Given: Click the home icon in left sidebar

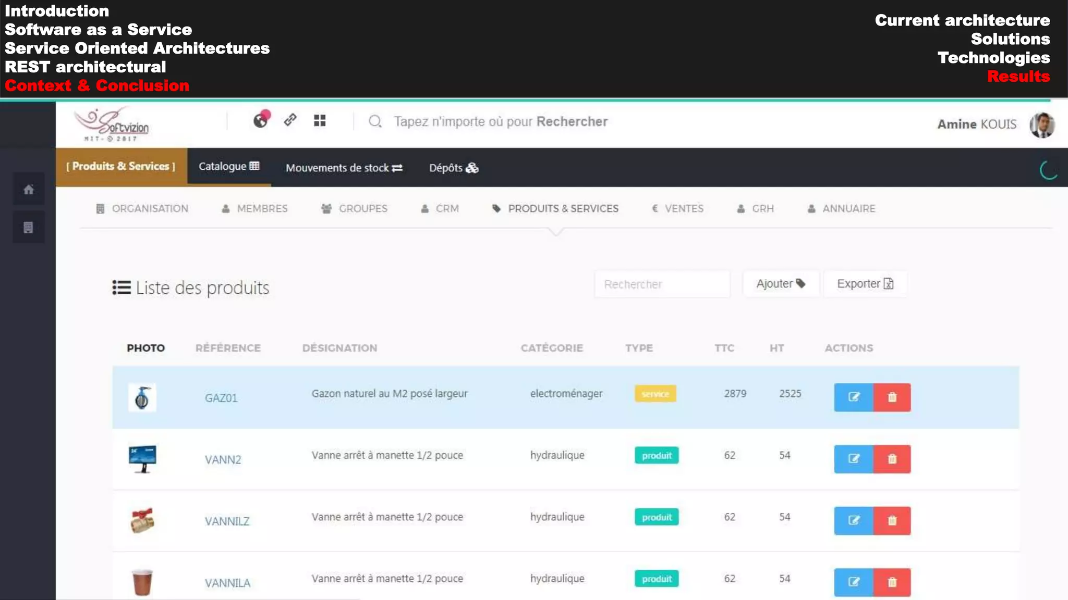Looking at the screenshot, I should click(x=29, y=190).
